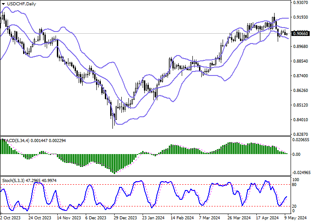311x222 pixels.
Task: Open the USDCHF chart dropdown arrow
Action: pyautogui.click(x=3, y=4)
